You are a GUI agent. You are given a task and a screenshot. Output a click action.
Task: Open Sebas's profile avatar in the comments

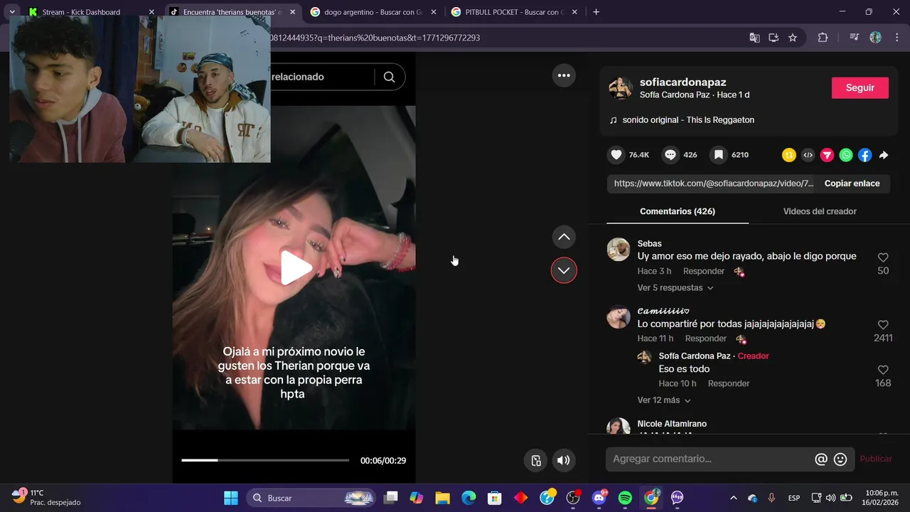[x=619, y=250]
